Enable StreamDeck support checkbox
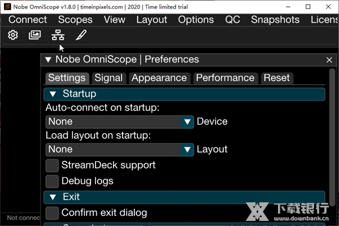Screen dimensions: 339x226 tap(52, 165)
